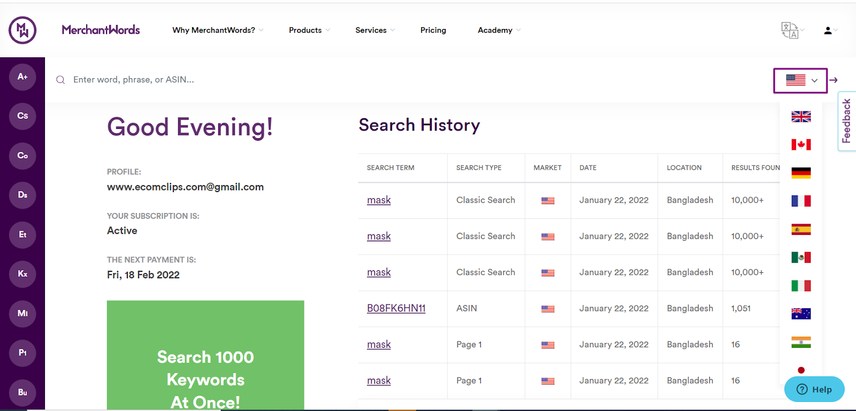Choose the France flag market
This screenshot has height=411, width=856.
pyautogui.click(x=801, y=201)
